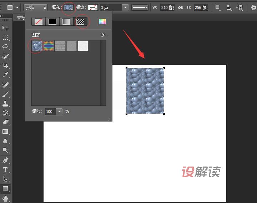Switch fill type to Solid Color

[52, 21]
